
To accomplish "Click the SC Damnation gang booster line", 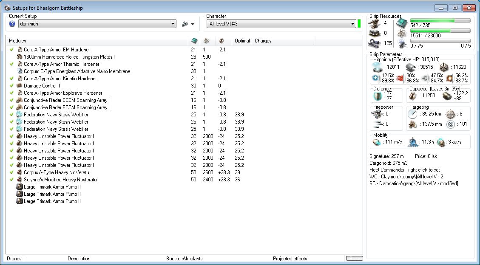I will point(414,183).
